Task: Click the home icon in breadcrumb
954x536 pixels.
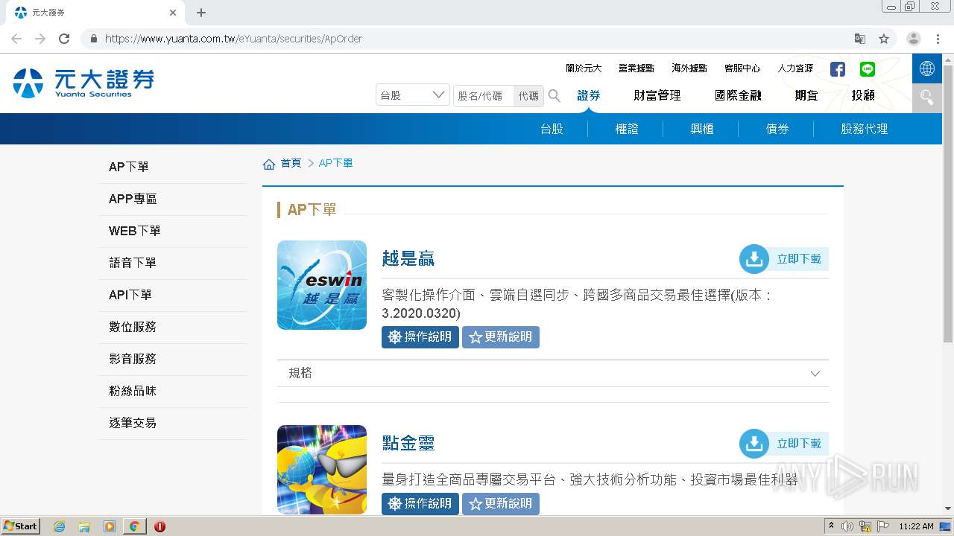Action: 269,164
